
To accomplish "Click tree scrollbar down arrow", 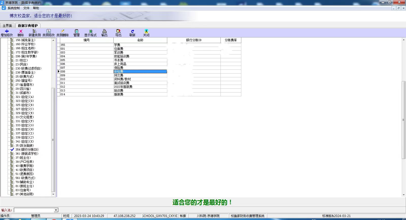I will coord(53,194).
